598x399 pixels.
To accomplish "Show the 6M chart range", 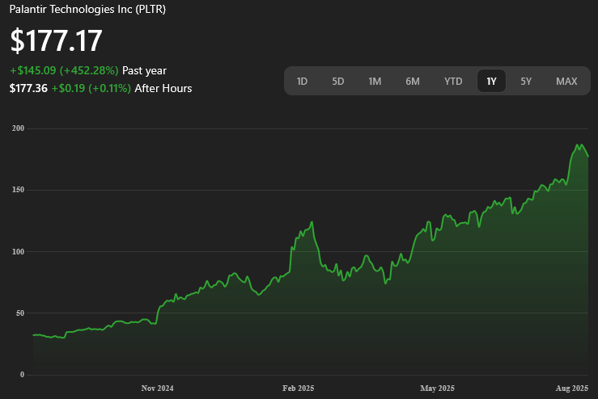I will pos(412,81).
